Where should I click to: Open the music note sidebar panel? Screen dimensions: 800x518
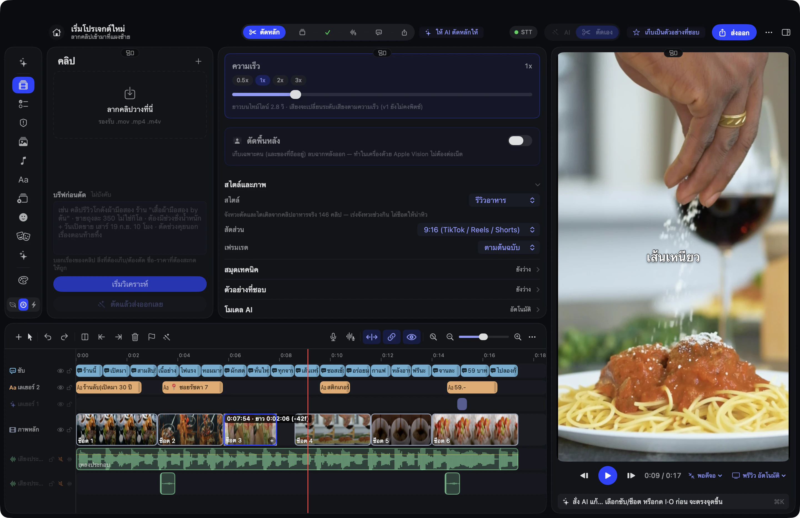click(23, 161)
